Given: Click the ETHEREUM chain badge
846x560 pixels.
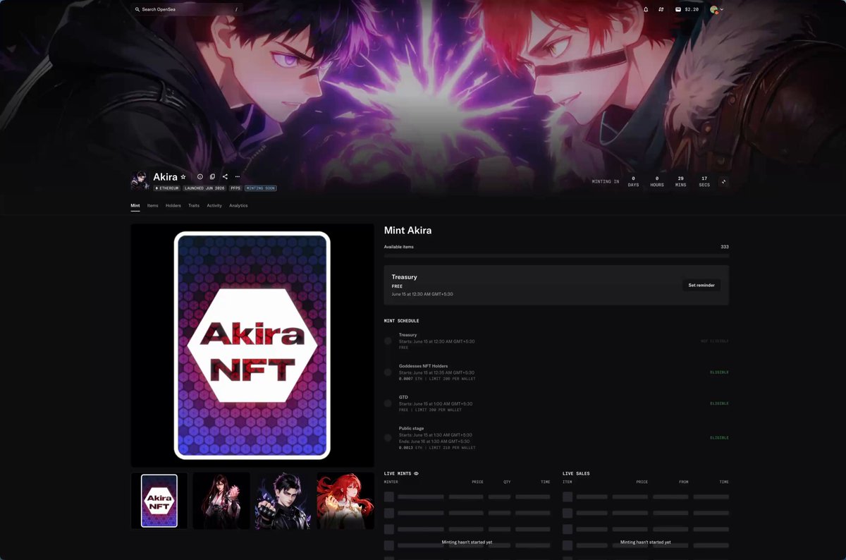Looking at the screenshot, I should tap(167, 188).
